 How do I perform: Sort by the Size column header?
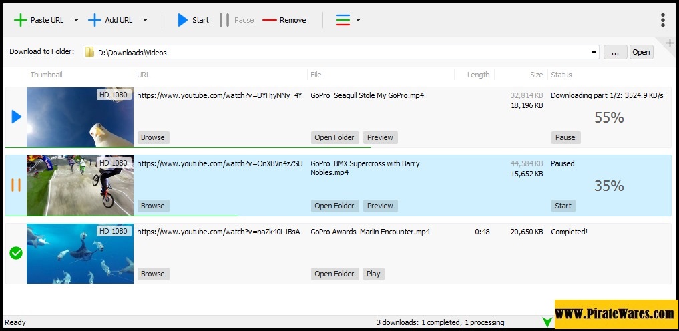click(536, 75)
